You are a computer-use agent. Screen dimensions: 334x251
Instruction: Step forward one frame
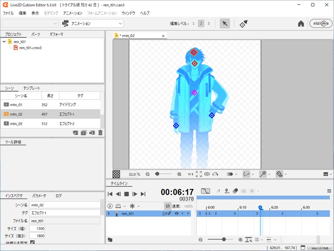(134, 194)
